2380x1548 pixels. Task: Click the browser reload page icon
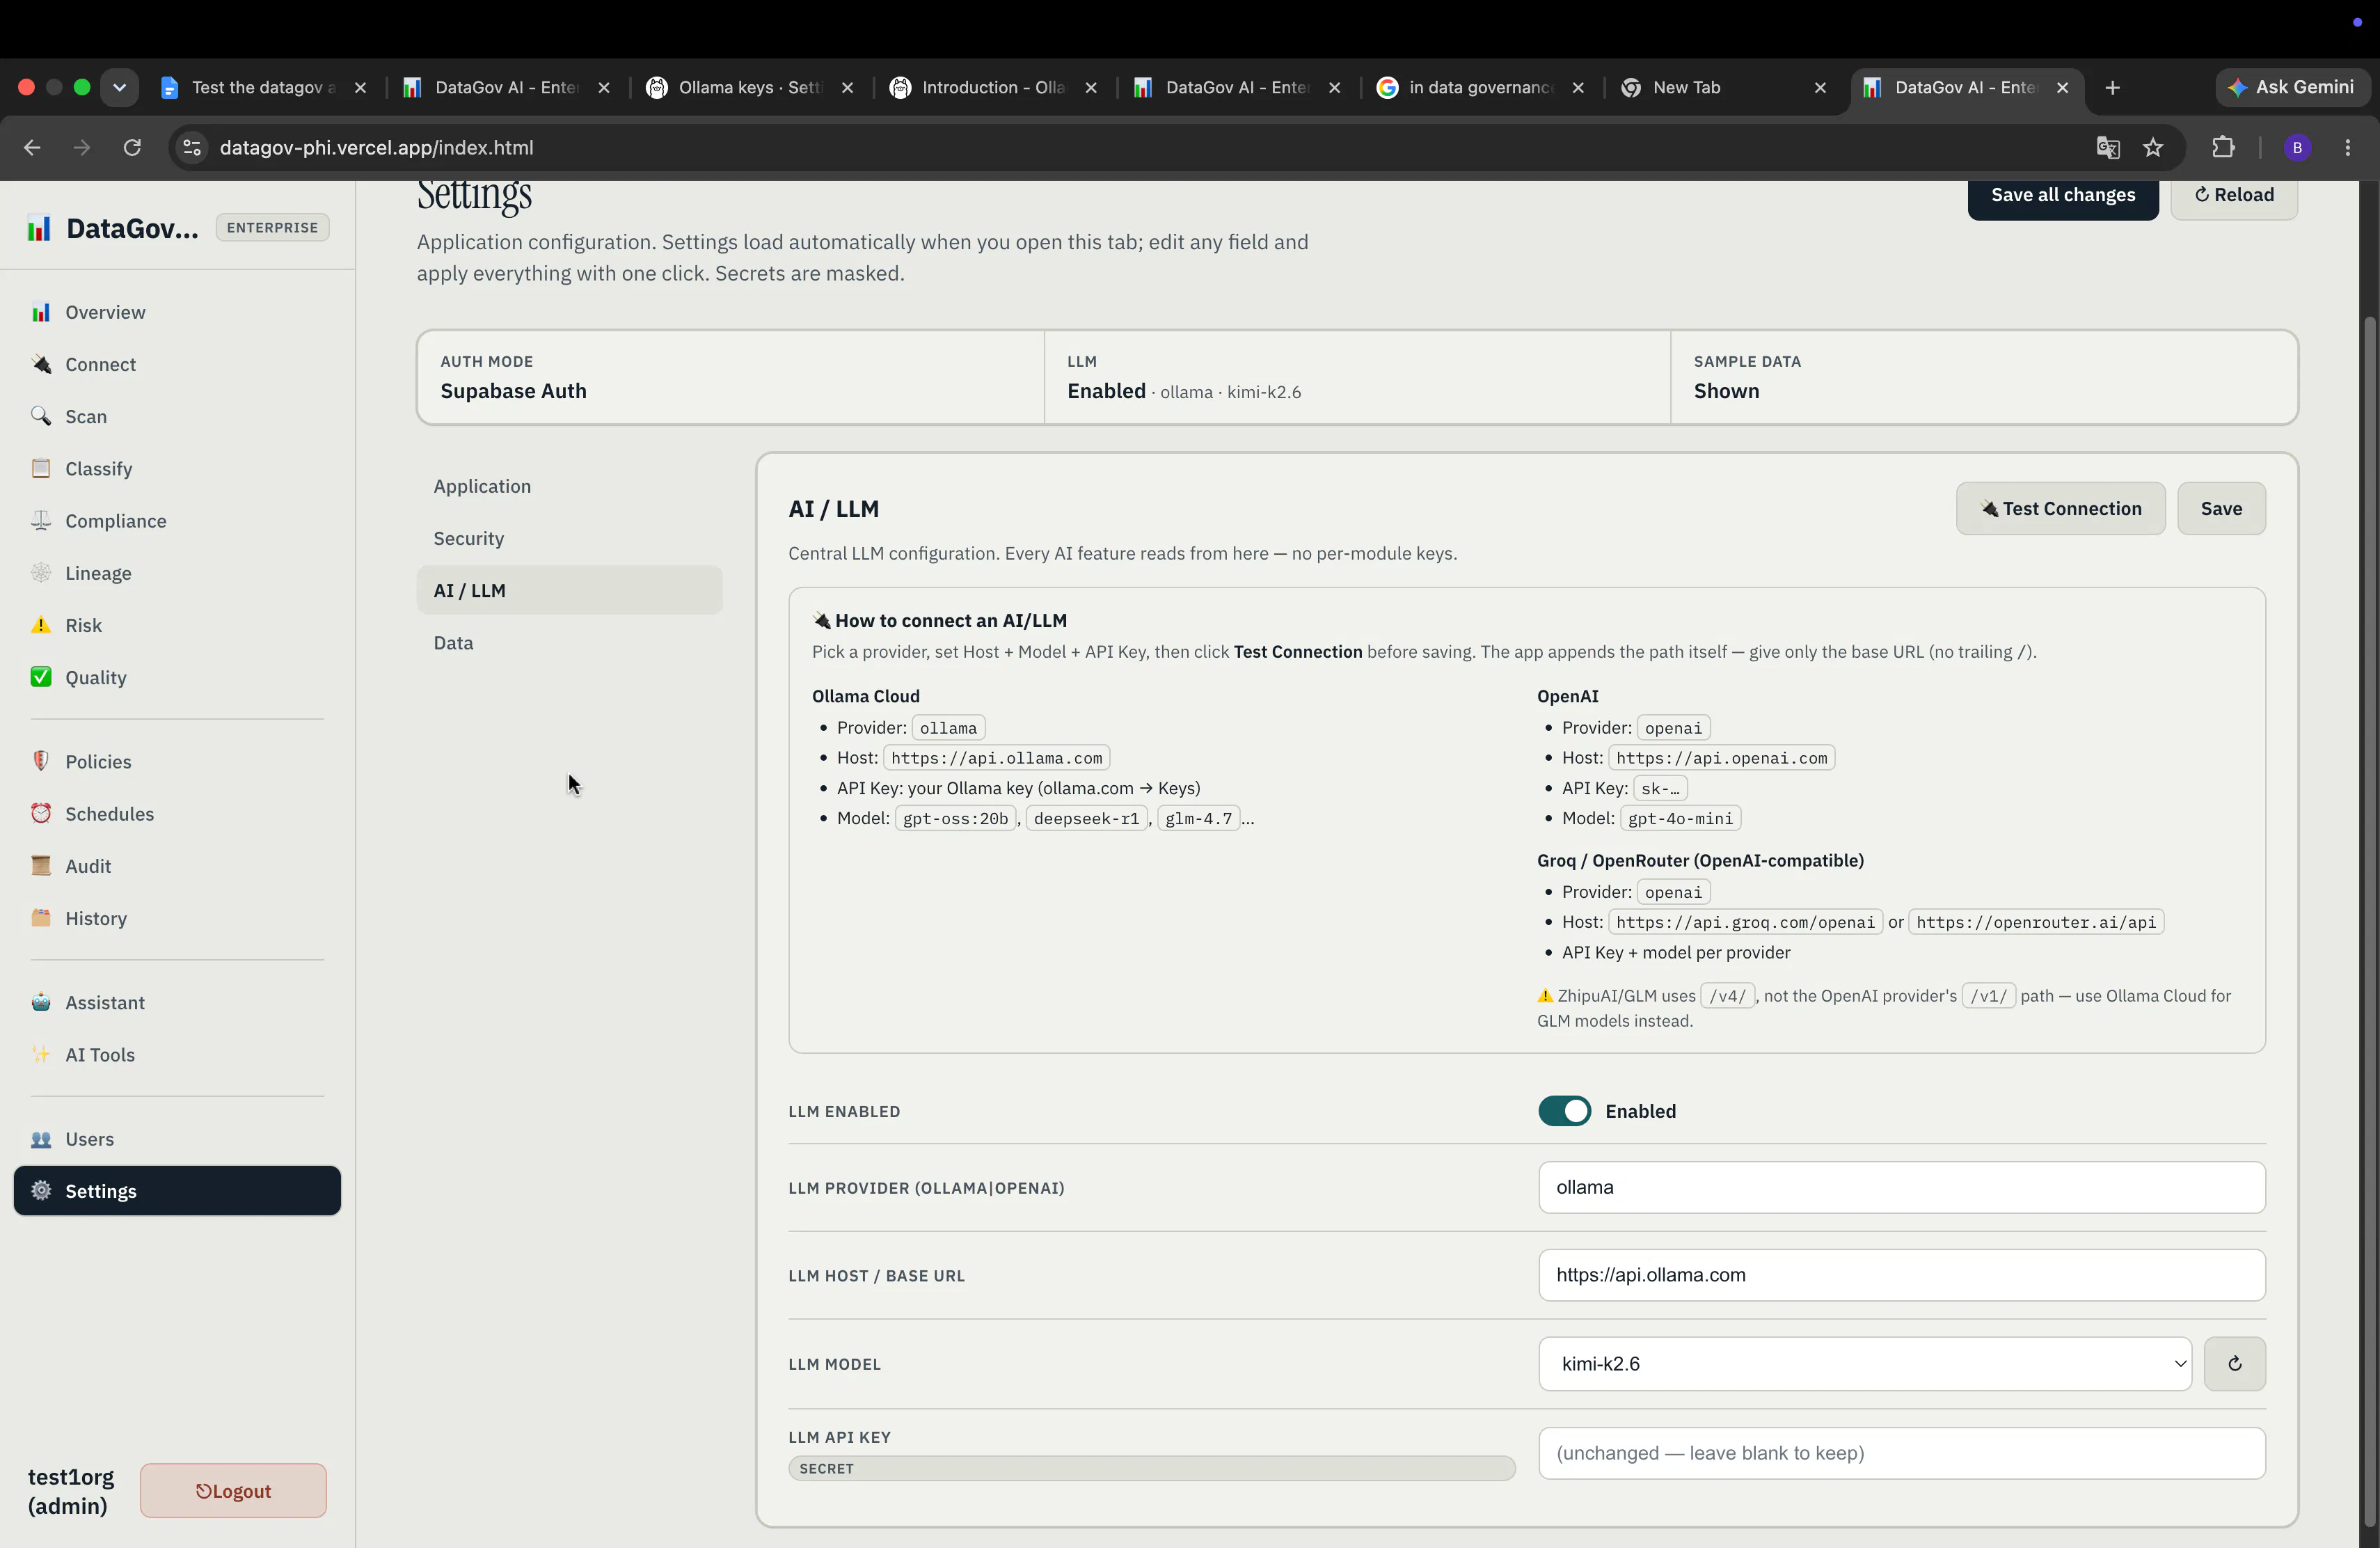(x=132, y=147)
